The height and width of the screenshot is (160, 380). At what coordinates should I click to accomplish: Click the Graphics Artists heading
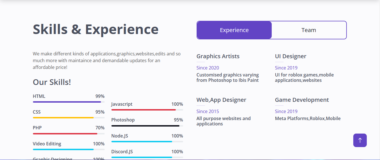[x=218, y=56]
